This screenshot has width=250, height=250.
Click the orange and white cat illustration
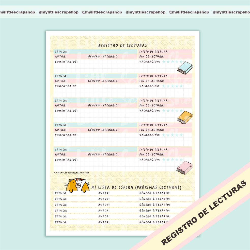tap(77, 185)
